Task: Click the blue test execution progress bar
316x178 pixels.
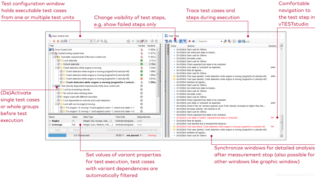Action: [57, 136]
